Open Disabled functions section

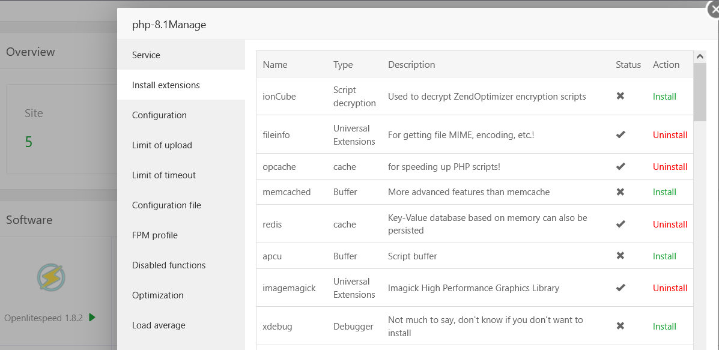click(169, 265)
